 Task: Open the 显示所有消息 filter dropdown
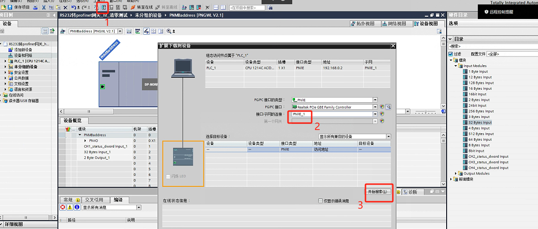pos(139,207)
